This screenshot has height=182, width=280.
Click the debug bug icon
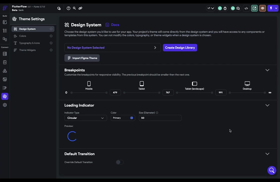(x=225, y=8)
